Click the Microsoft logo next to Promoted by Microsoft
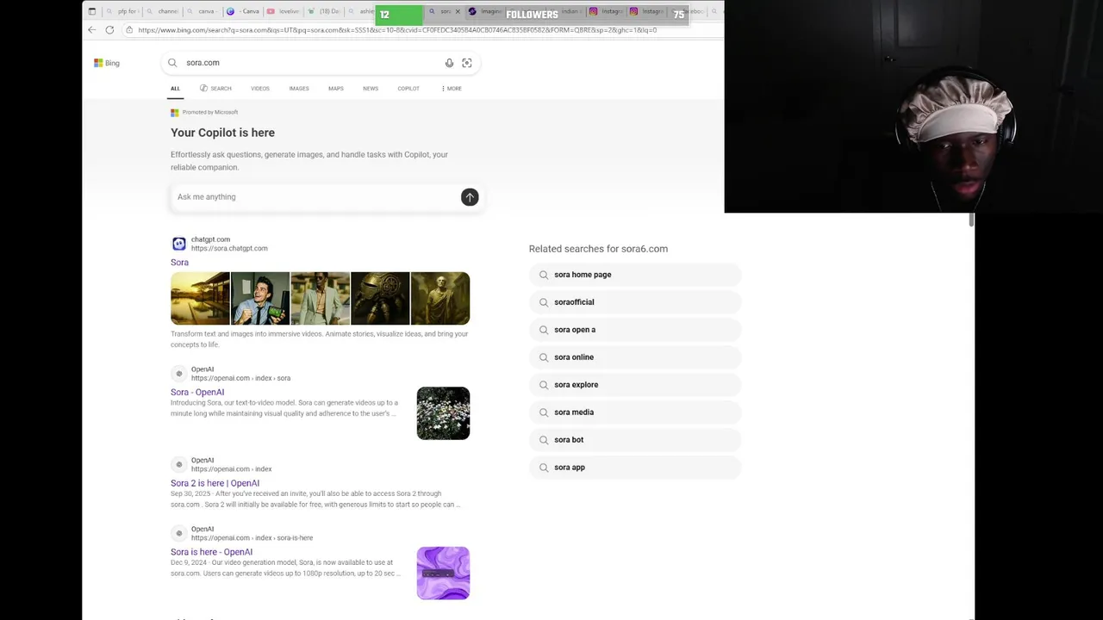The height and width of the screenshot is (620, 1103). point(175,113)
